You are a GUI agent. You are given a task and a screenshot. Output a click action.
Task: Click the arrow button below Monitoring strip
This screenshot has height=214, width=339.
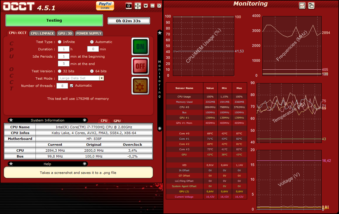(x=160, y=129)
